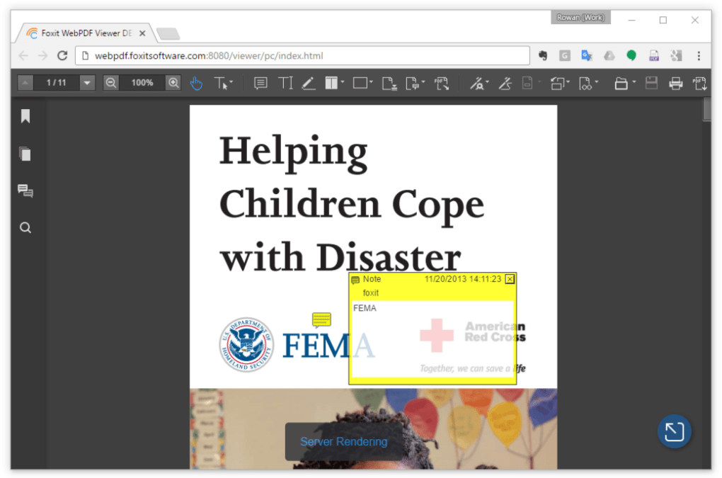Click the Print icon
Screen dimensions: 722x478
point(675,84)
